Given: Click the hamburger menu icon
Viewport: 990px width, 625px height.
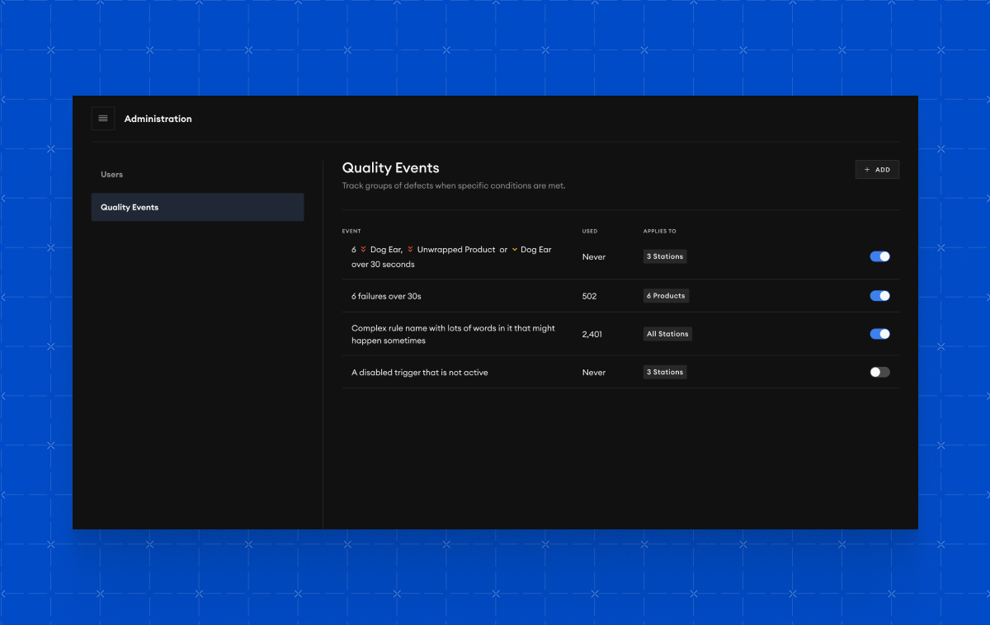Looking at the screenshot, I should click(x=103, y=118).
